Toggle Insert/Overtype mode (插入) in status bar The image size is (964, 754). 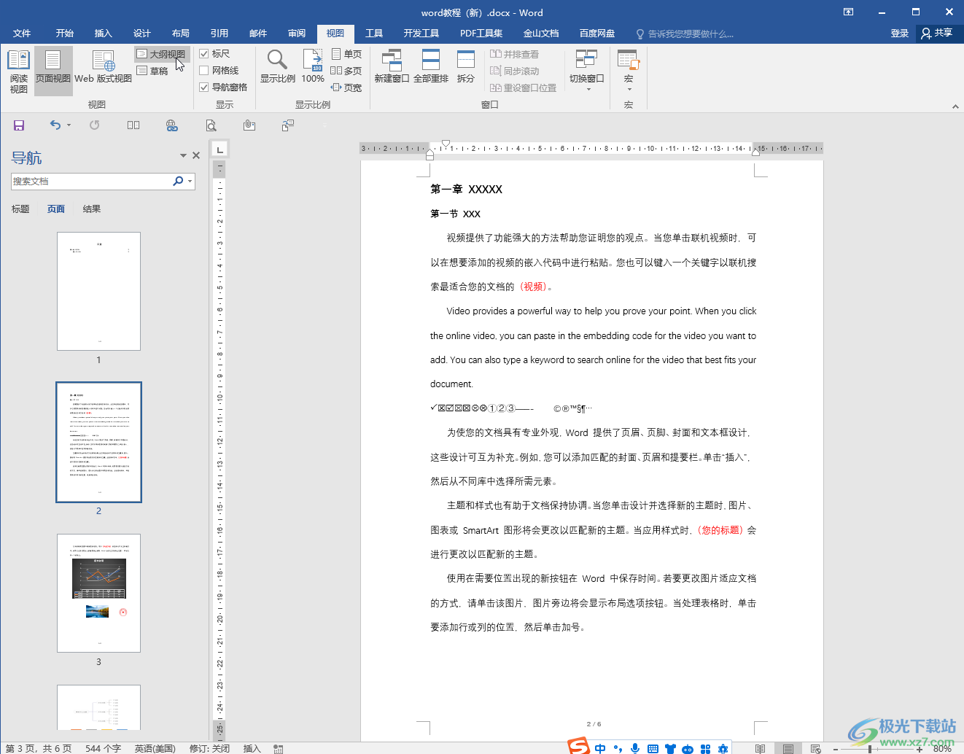click(x=252, y=748)
